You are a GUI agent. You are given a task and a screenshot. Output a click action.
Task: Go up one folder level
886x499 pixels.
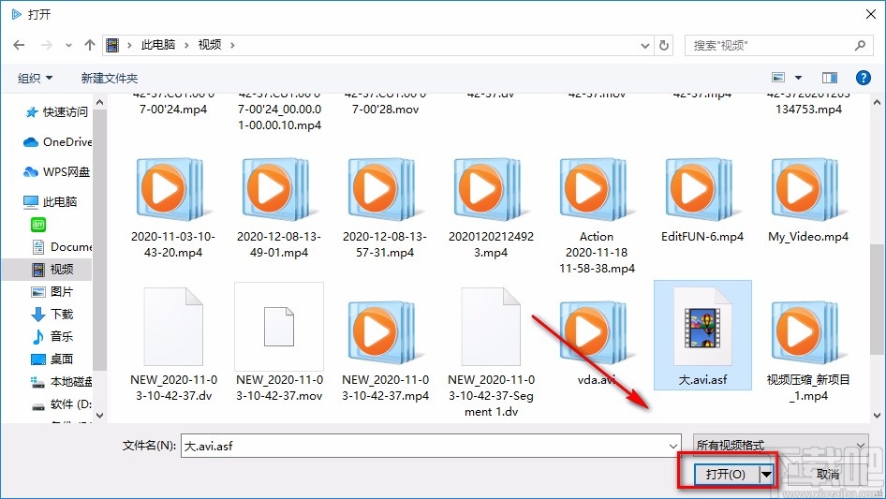pos(89,45)
